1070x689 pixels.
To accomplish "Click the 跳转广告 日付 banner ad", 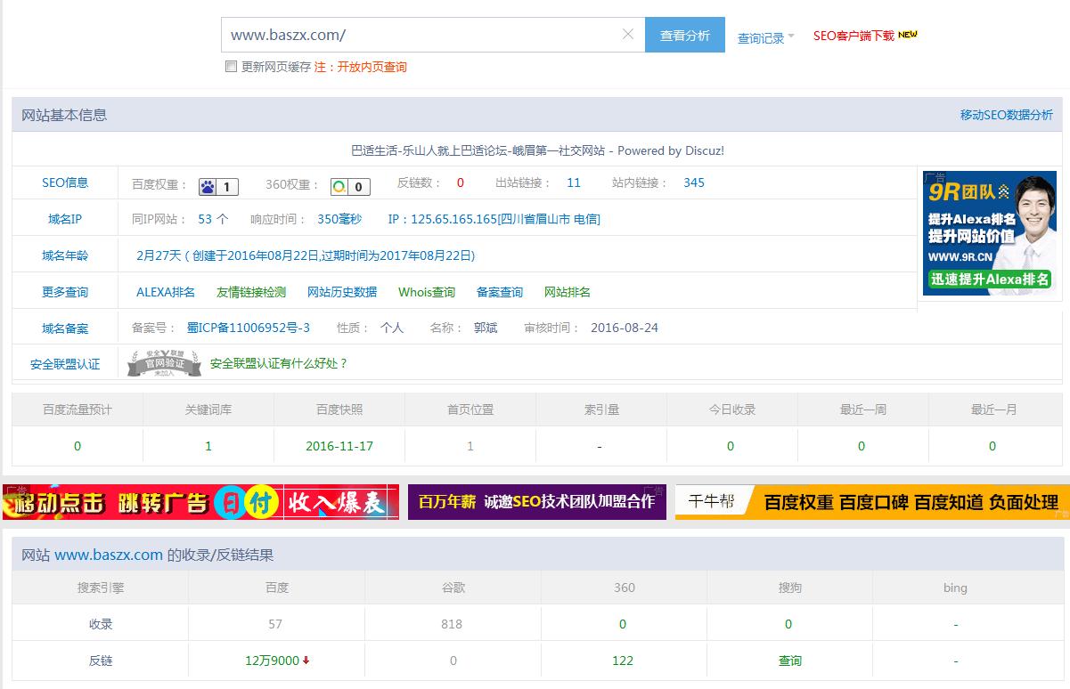I will tap(200, 502).
